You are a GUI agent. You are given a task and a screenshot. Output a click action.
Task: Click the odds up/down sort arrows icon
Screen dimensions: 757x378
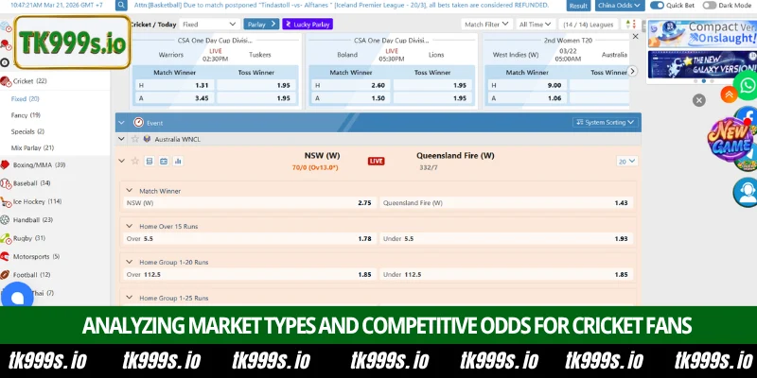630,25
